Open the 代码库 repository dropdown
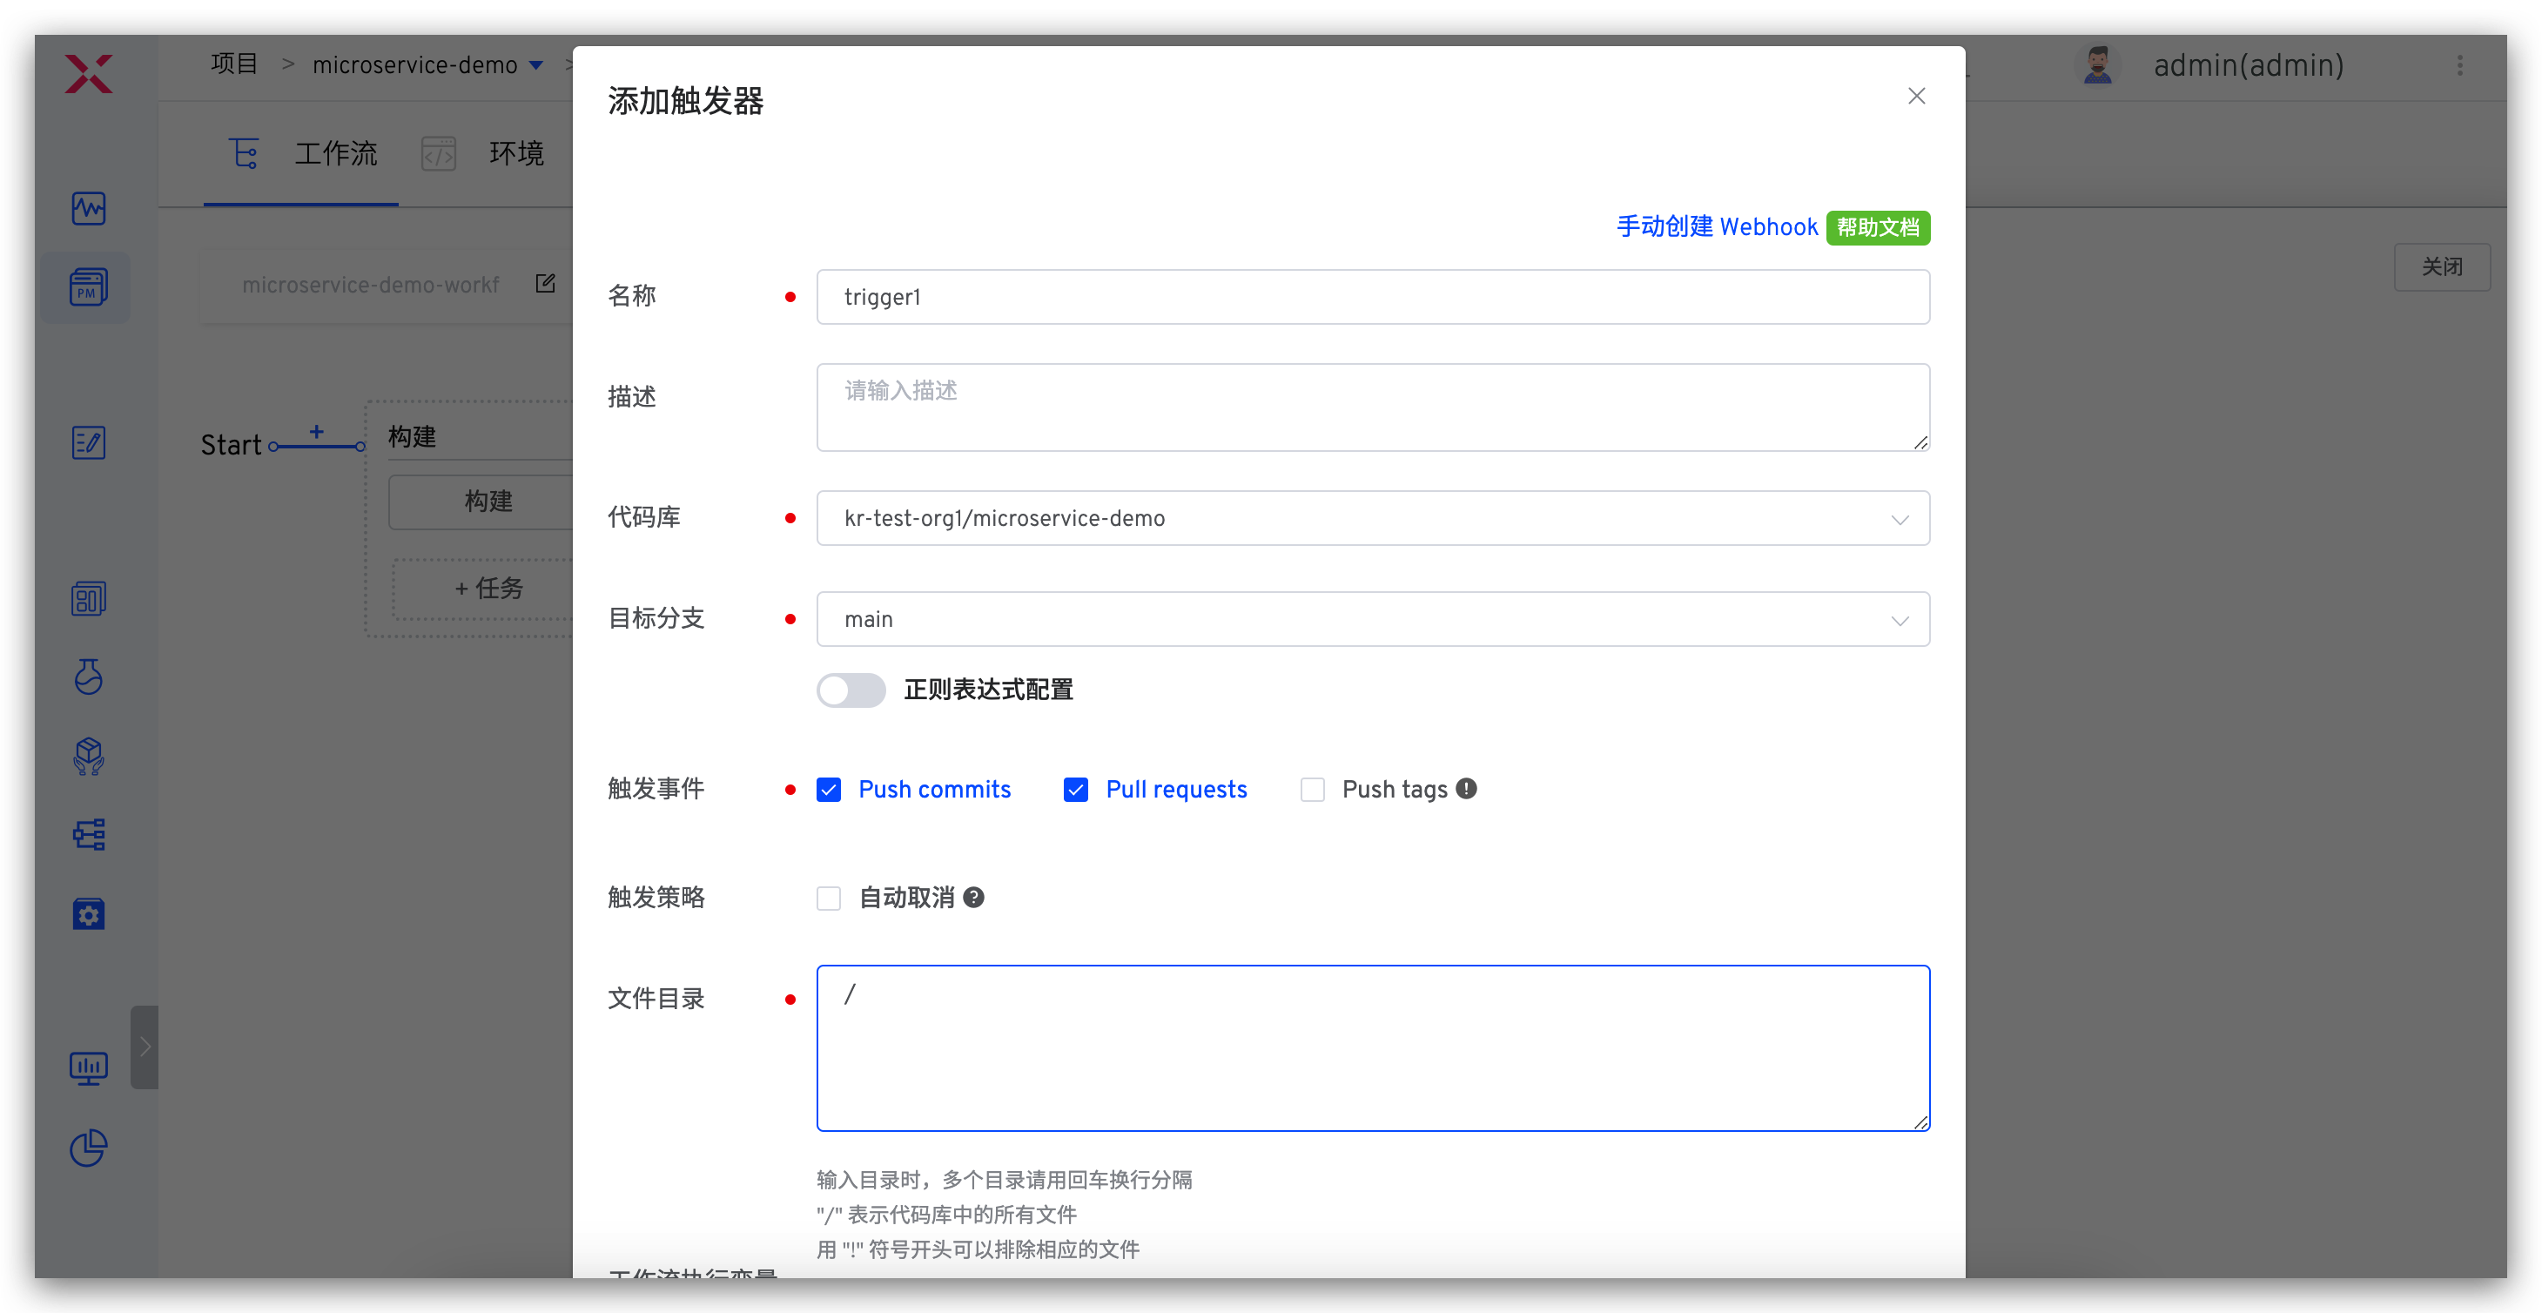This screenshot has height=1313, width=2542. click(x=1373, y=518)
